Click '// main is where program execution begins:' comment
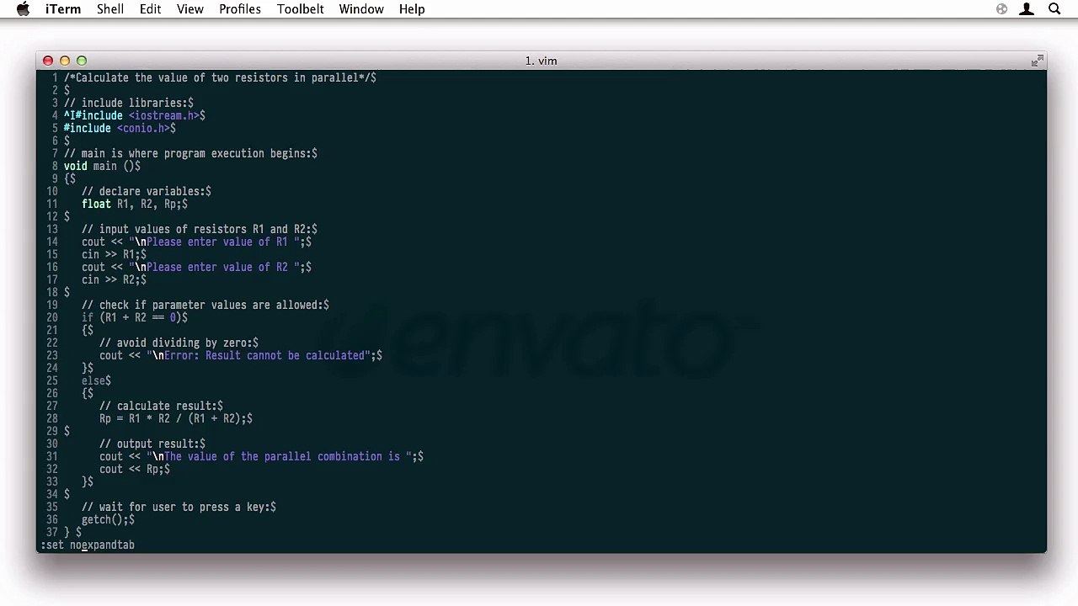Screen dimensions: 1078x606 [188, 153]
